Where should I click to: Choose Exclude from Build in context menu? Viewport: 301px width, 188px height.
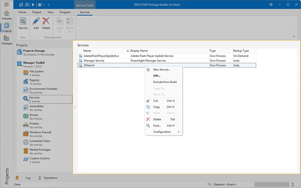[x=165, y=82]
